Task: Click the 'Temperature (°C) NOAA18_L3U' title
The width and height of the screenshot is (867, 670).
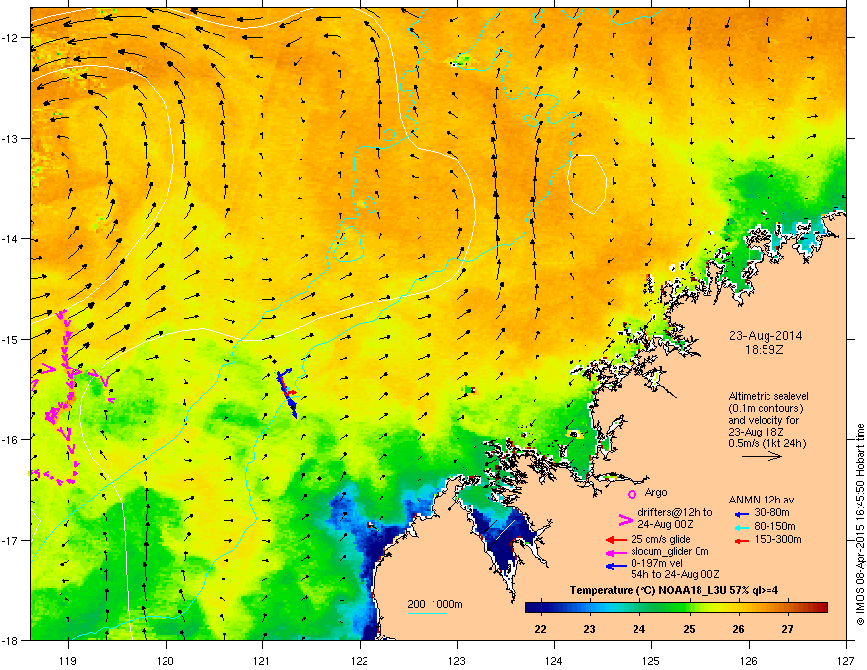Action: (646, 590)
